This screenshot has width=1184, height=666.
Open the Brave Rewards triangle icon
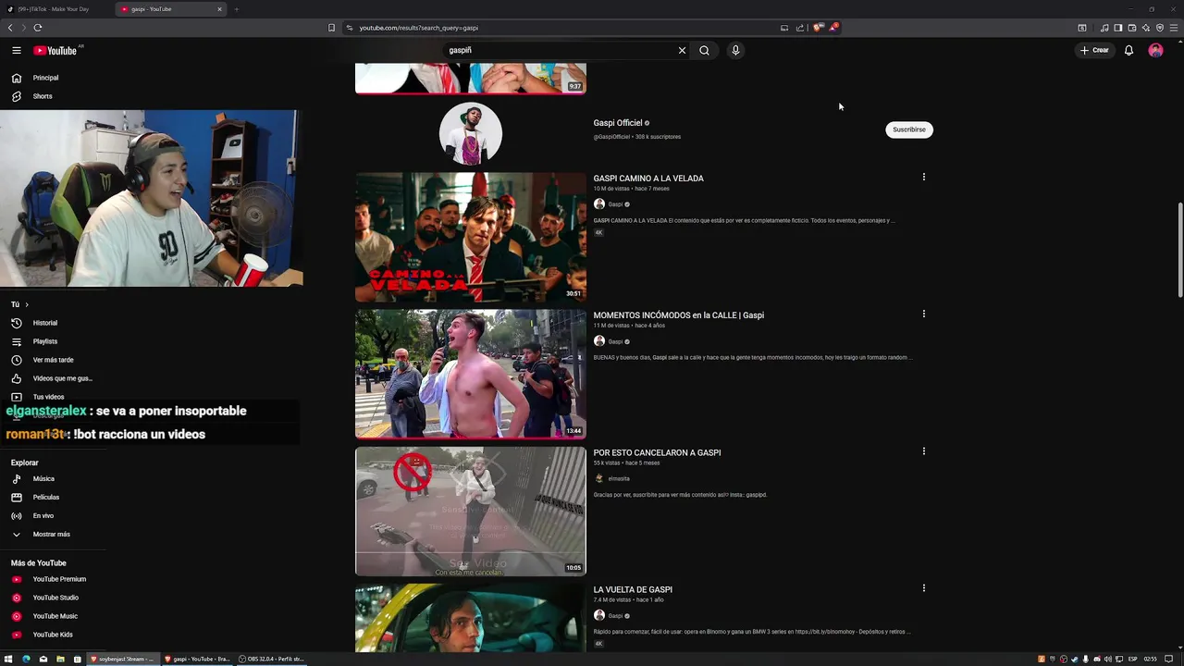pos(832,28)
